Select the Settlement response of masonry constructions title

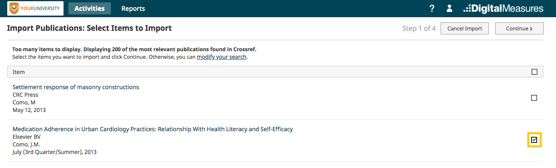coord(76,87)
